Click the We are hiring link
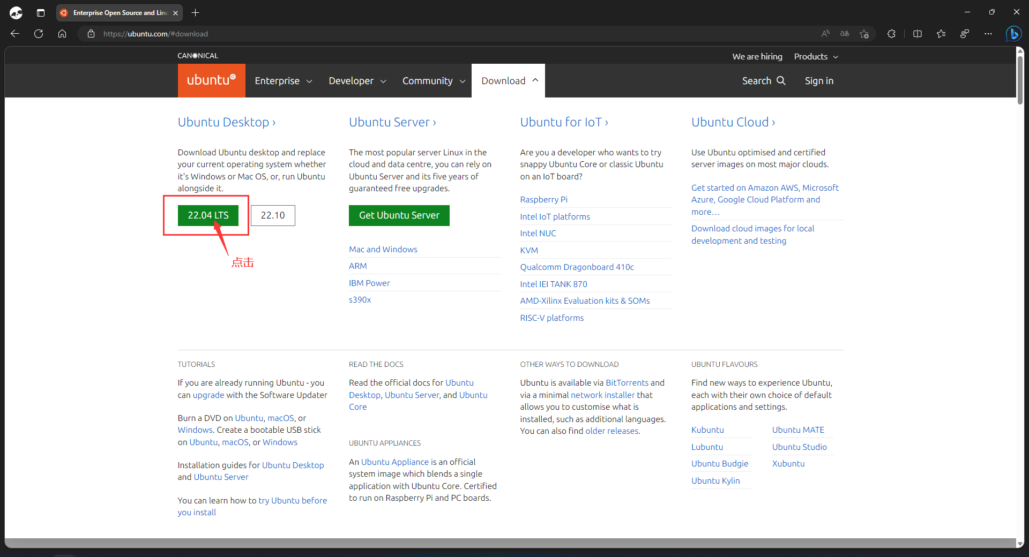The height and width of the screenshot is (557, 1029). (x=757, y=57)
